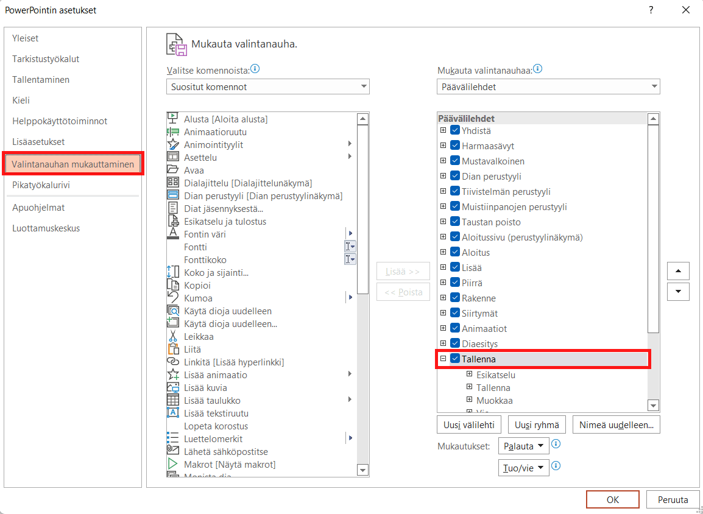Screen dimensions: 703x514
Task: Click the info icon beside Tuo/vie
Action: click(x=556, y=466)
